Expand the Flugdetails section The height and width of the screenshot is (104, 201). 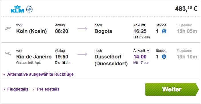coord(18,89)
